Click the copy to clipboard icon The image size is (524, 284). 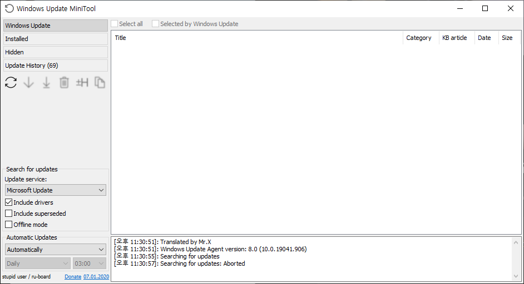[100, 82]
